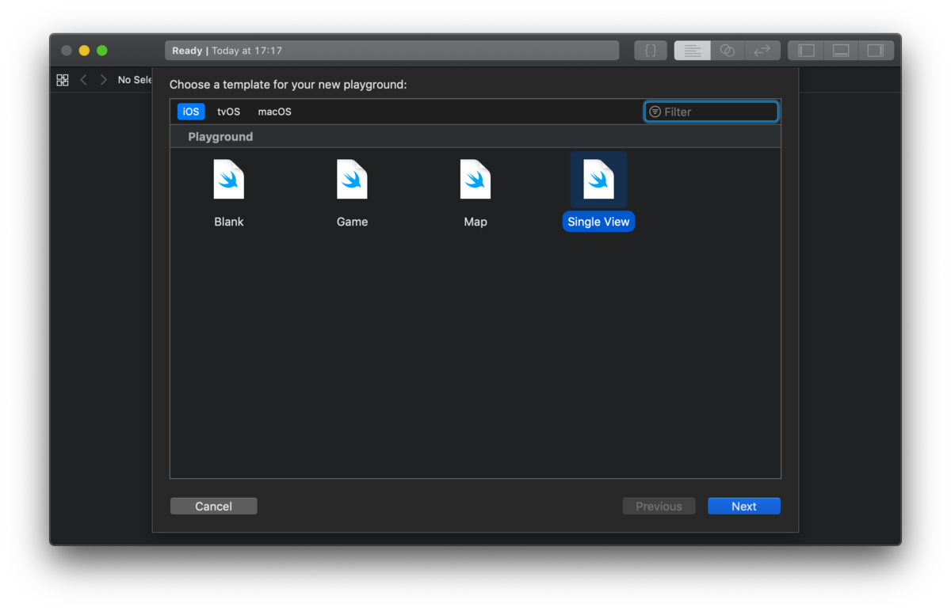Select the Game playground template
951x611 pixels.
click(352, 194)
